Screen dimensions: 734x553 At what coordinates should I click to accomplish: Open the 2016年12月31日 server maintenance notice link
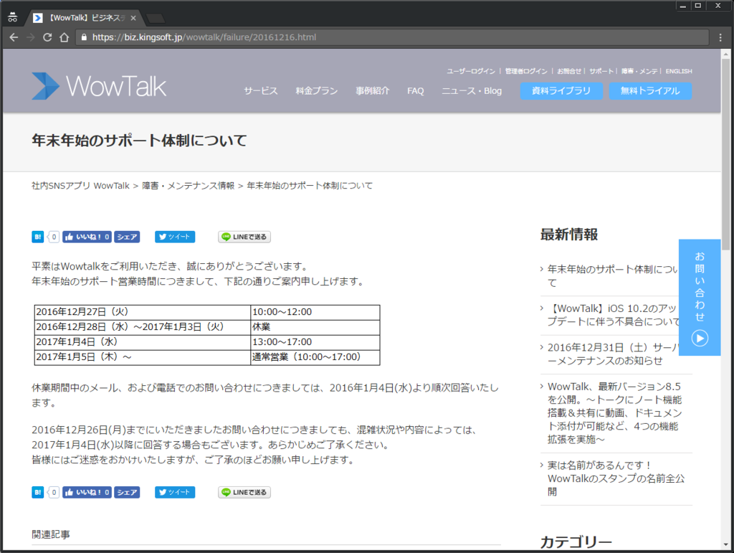(x=613, y=354)
